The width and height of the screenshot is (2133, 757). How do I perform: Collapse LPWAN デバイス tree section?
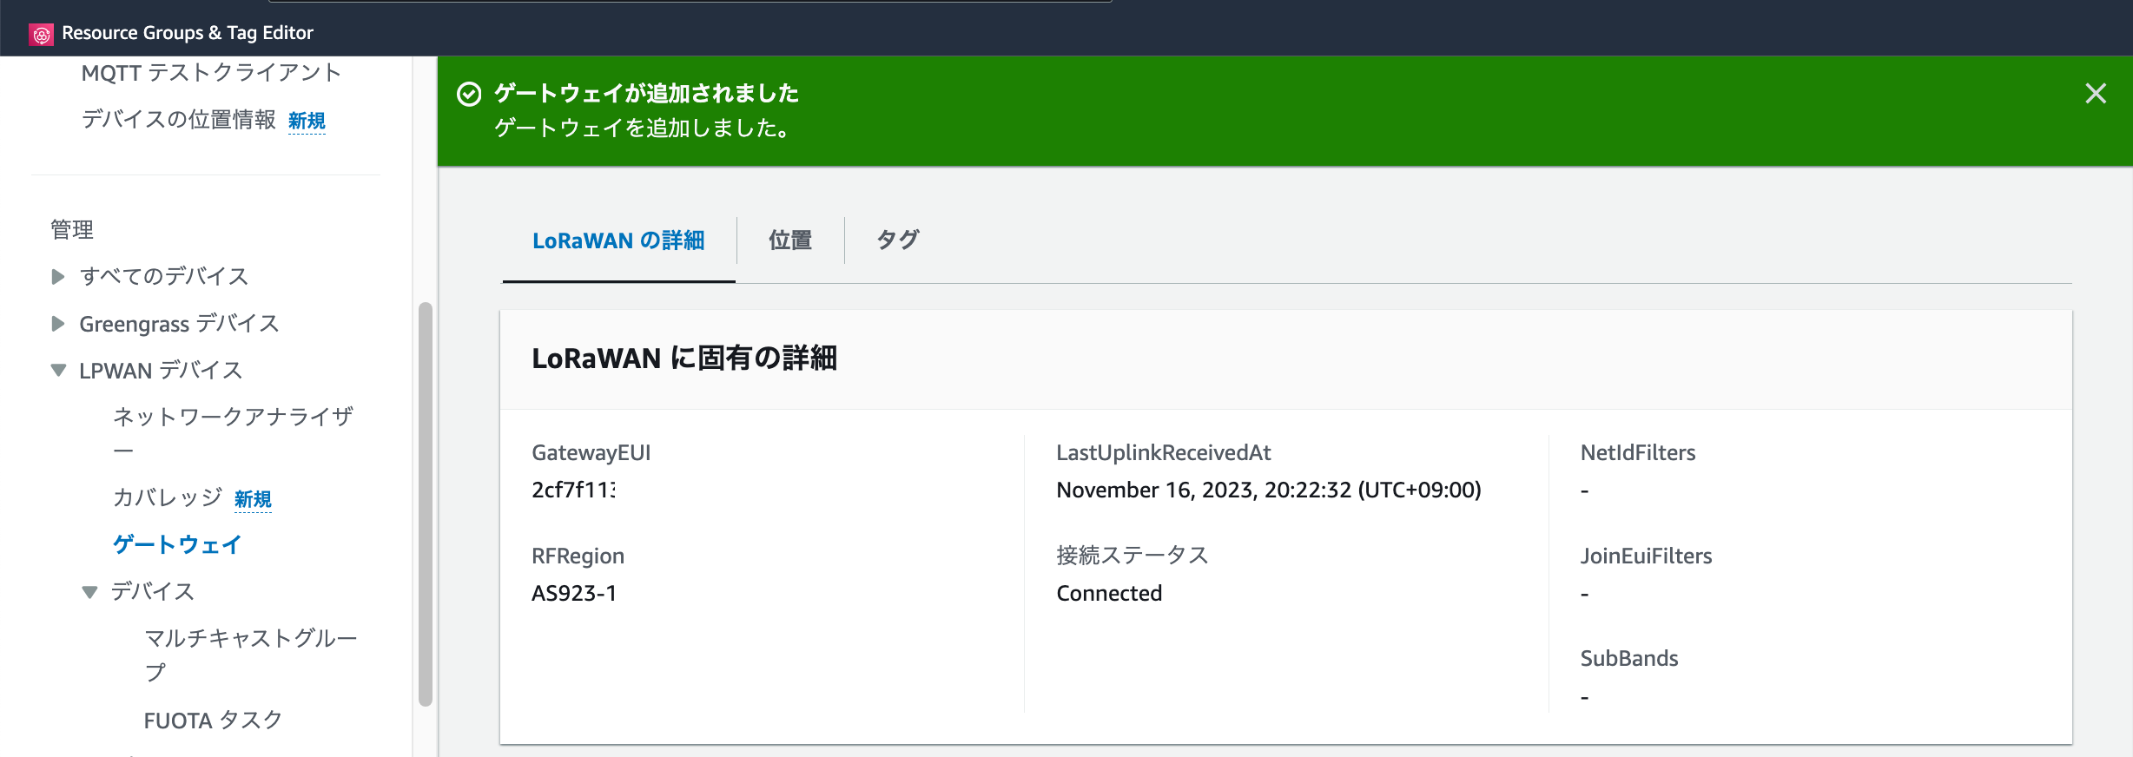(x=58, y=371)
